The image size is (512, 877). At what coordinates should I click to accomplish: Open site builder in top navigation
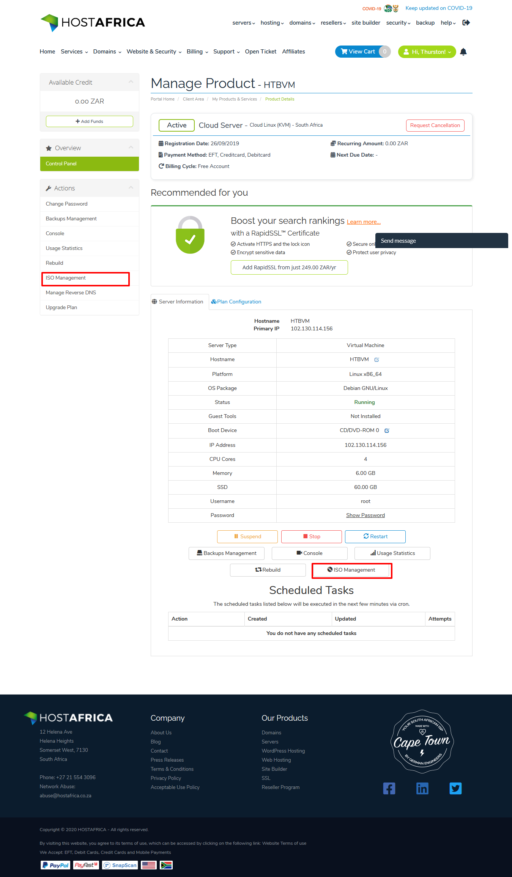click(366, 23)
